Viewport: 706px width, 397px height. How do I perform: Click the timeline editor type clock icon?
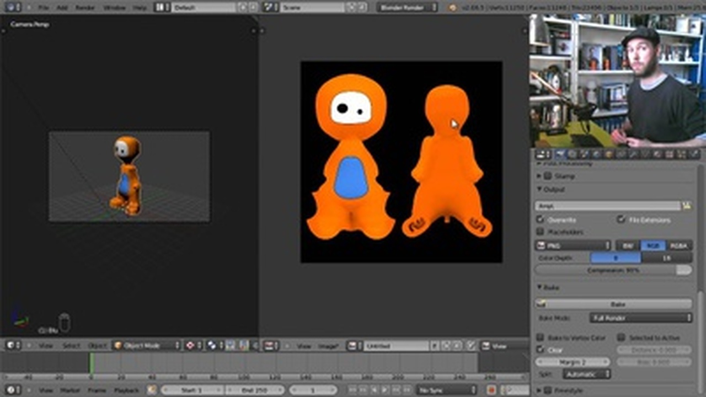tap(11, 390)
